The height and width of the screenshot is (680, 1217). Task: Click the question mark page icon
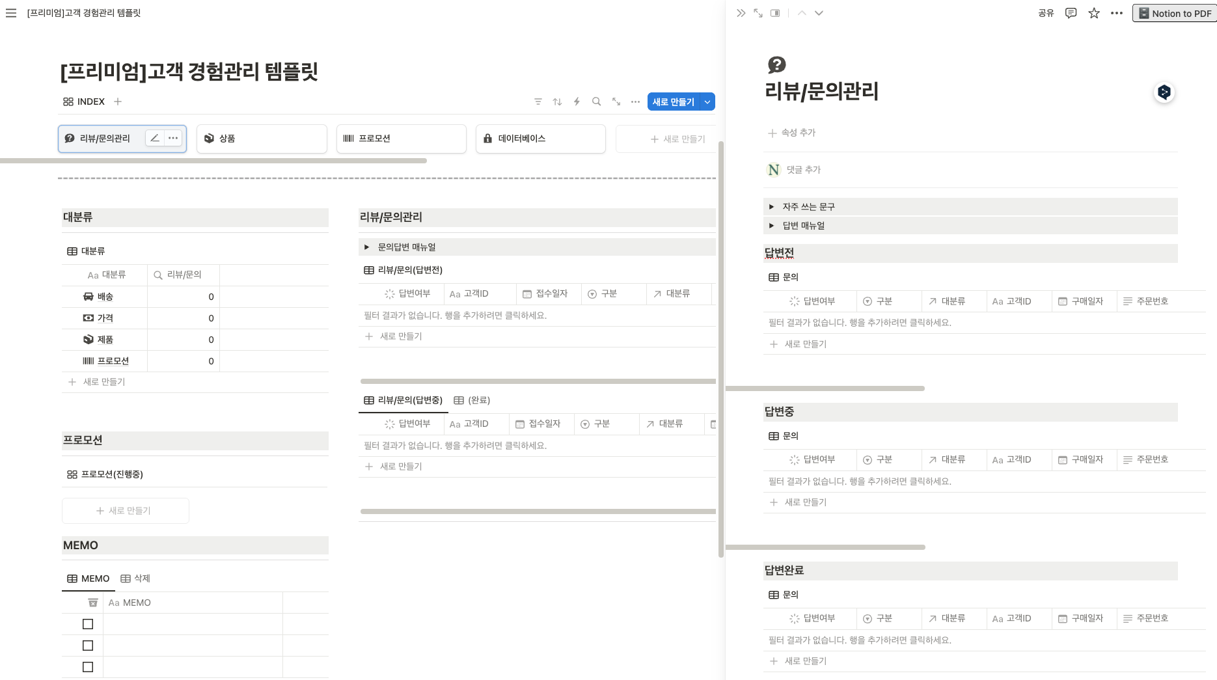click(x=777, y=64)
